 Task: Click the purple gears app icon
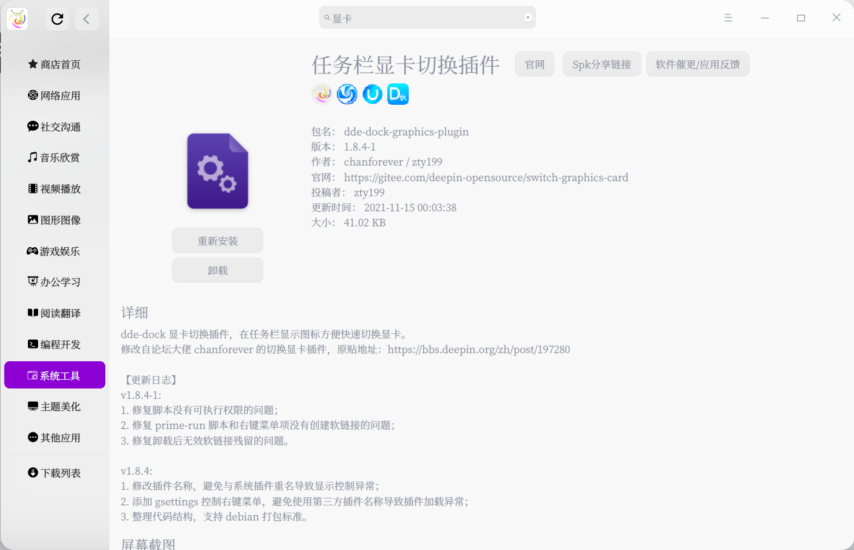218,171
